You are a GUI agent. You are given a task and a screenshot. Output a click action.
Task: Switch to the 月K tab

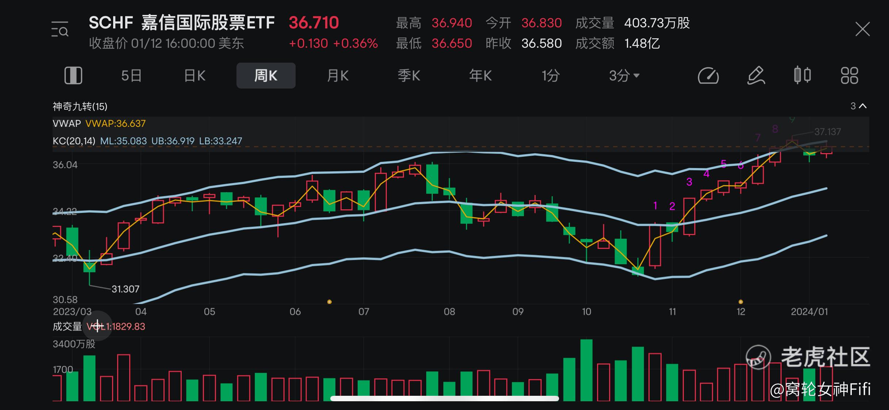338,76
